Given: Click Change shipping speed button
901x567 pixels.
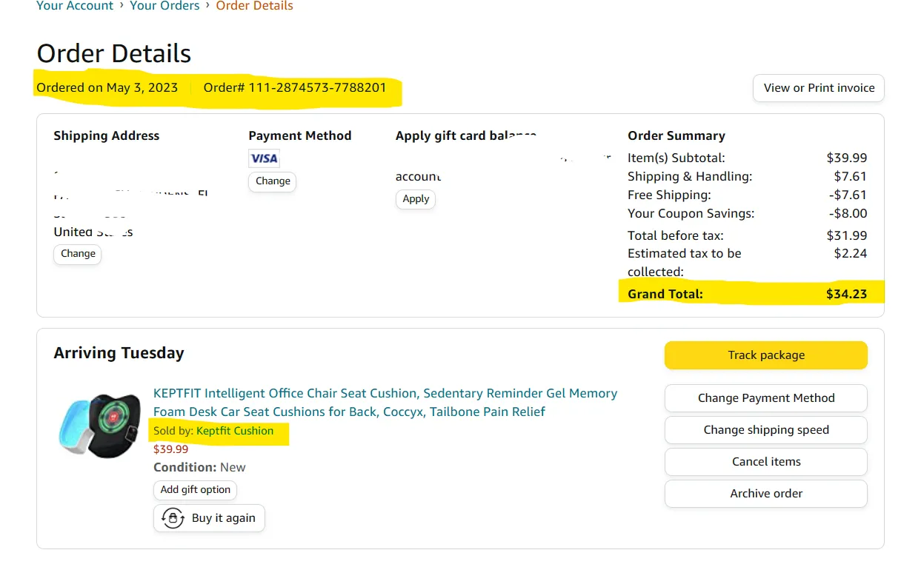Looking at the screenshot, I should click(766, 430).
